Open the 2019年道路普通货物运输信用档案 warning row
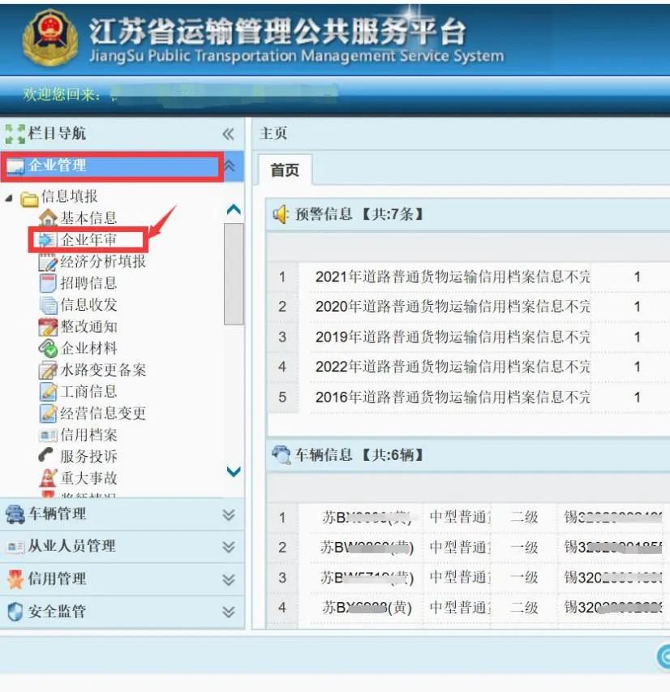This screenshot has width=670, height=692. [452, 337]
